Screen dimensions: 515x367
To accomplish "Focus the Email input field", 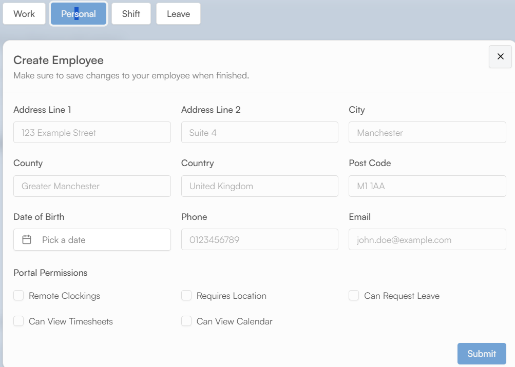I will [427, 239].
